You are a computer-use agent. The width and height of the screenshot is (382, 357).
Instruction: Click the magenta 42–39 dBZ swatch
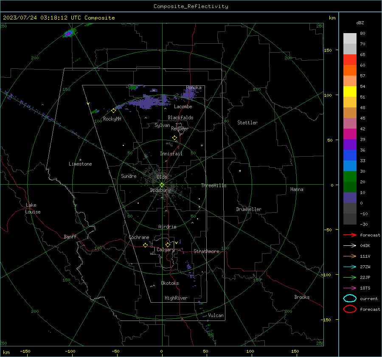point(350,134)
